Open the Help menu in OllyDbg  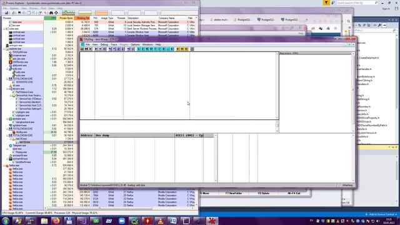(x=158, y=44)
